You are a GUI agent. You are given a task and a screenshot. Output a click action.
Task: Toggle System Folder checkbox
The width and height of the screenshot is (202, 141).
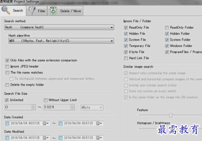click(x=167, y=40)
